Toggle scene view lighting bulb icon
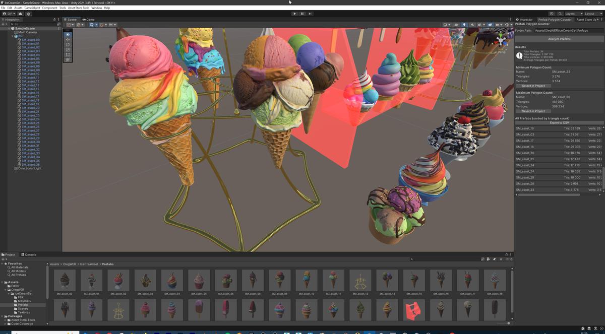The image size is (605, 334). [464, 25]
